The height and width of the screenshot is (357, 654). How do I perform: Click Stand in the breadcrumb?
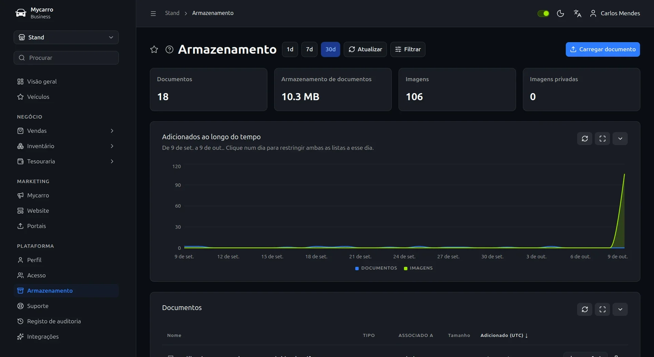click(172, 13)
